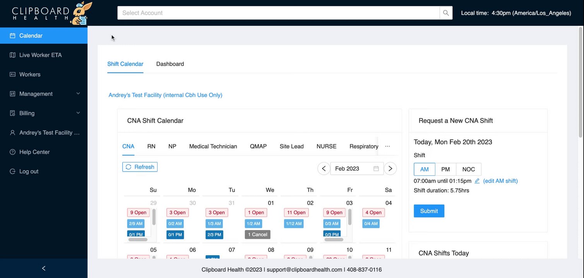Collapse the sidebar with the left arrow
Image resolution: width=584 pixels, height=278 pixels.
coord(44,268)
